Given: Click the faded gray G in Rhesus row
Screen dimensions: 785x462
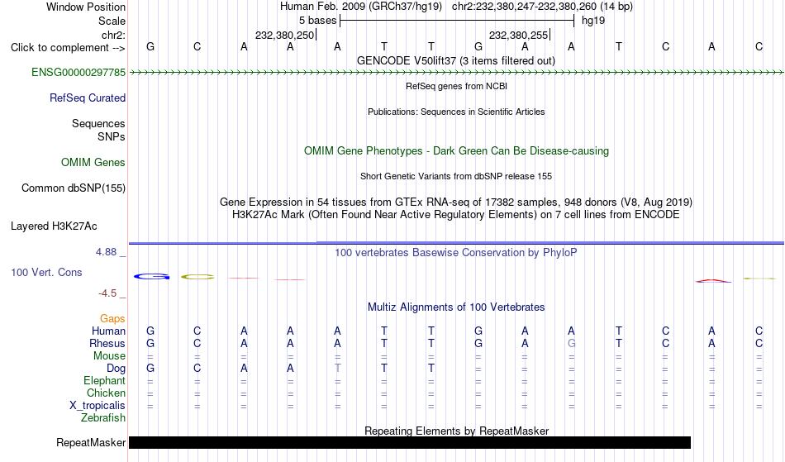Looking at the screenshot, I should (571, 343).
